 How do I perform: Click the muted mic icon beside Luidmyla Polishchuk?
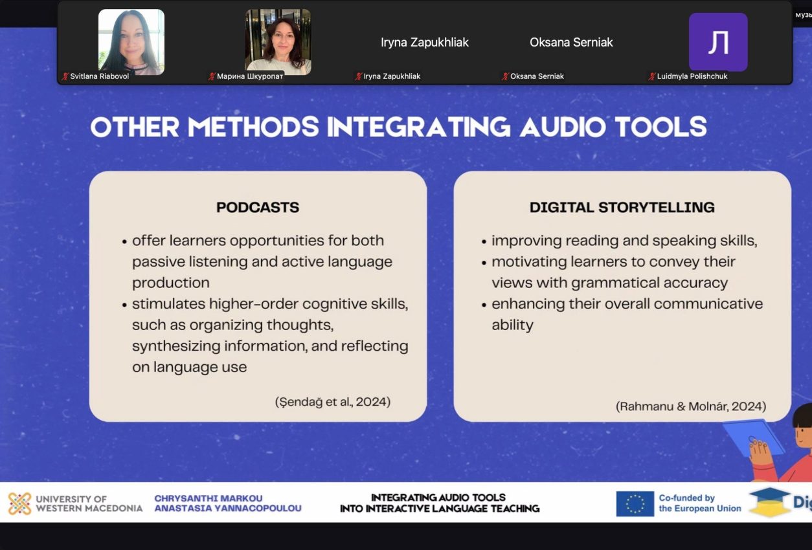click(x=651, y=76)
